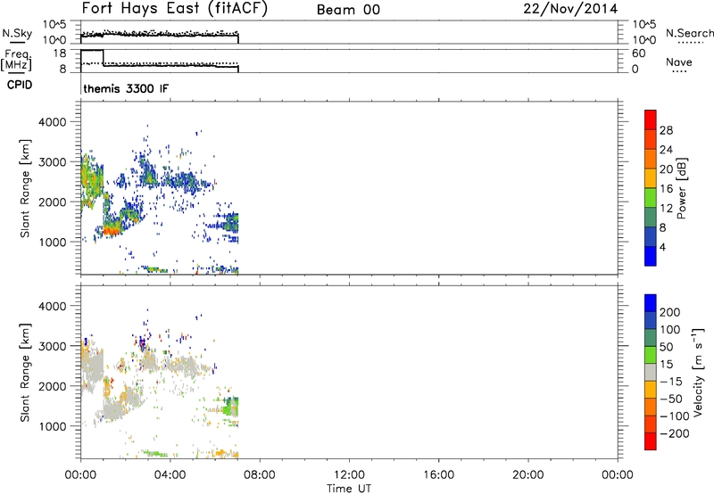Viewport: 714px width, 494px height.
Task: Click the '04:00' time tick label
Action: pyautogui.click(x=170, y=475)
